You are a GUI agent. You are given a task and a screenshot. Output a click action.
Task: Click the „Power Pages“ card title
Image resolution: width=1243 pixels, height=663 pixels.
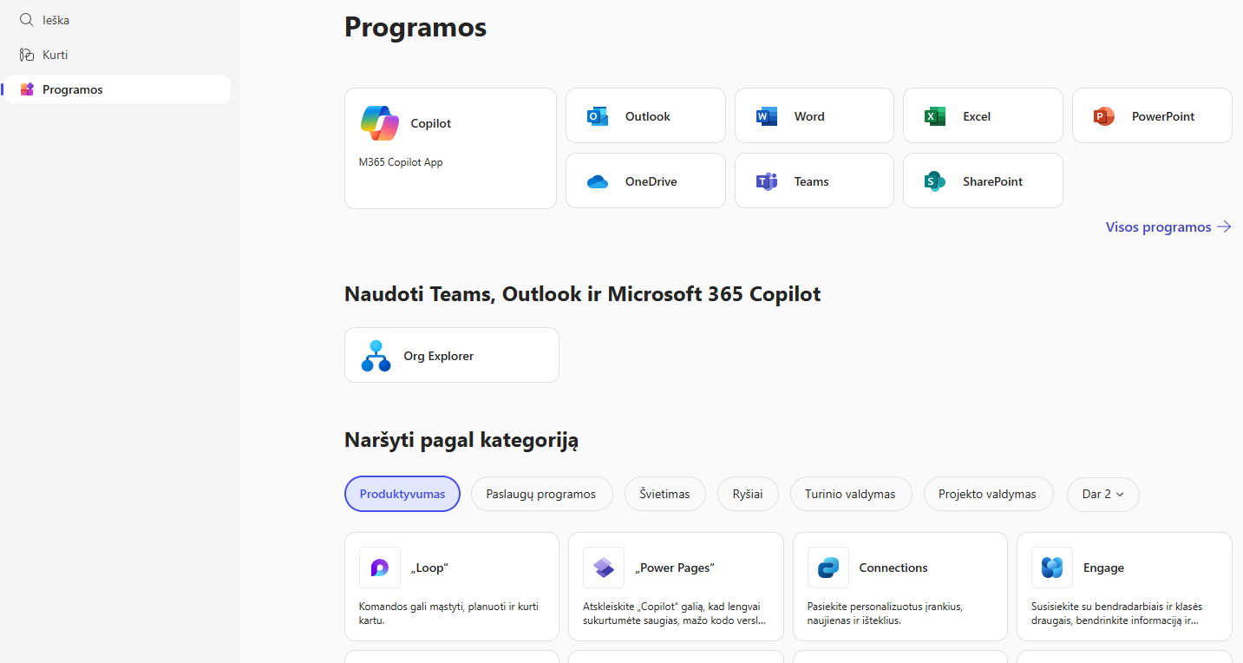[675, 568]
